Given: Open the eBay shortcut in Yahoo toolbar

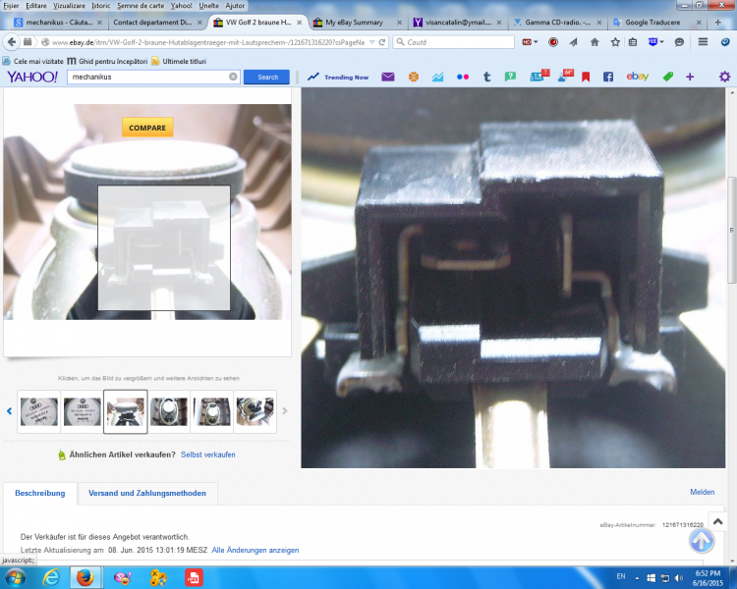Looking at the screenshot, I should click(x=637, y=77).
